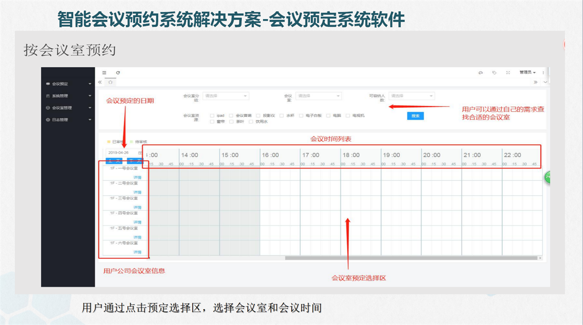Click the double-right arrow tab scroll icon
Viewport: 583px width, 325px height.
coord(536,82)
